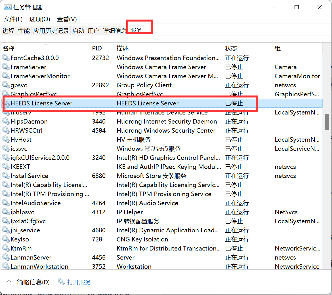Click the gear icon beside FrameServer
Viewport: 332px width, 295px height.
[x=6, y=67]
